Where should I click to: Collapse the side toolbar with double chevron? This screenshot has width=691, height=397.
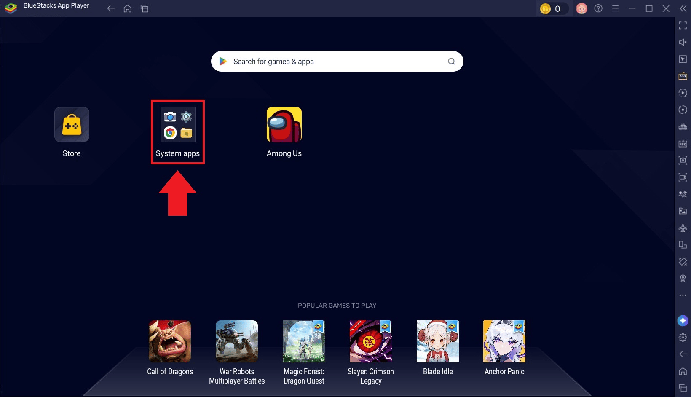(x=683, y=8)
